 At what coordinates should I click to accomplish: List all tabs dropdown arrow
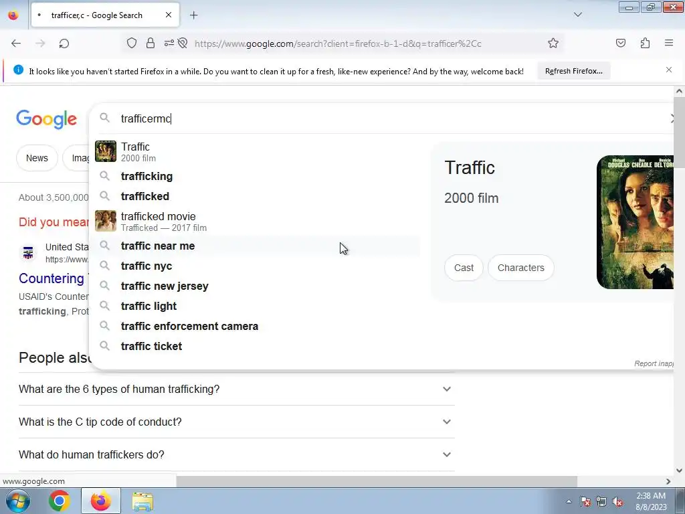pos(577,15)
